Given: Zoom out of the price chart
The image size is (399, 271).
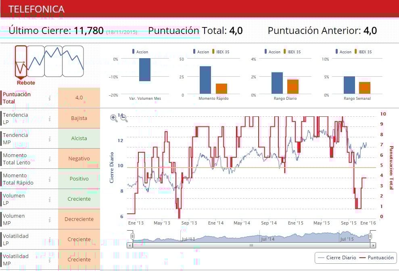Looking at the screenshot, I should 124,118.
